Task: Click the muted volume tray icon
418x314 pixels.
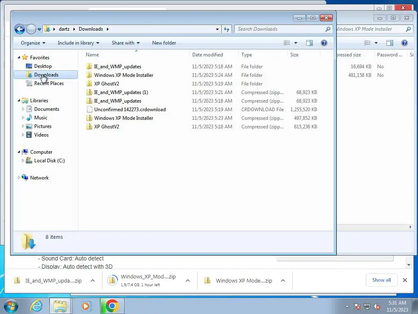Action: click(x=377, y=306)
